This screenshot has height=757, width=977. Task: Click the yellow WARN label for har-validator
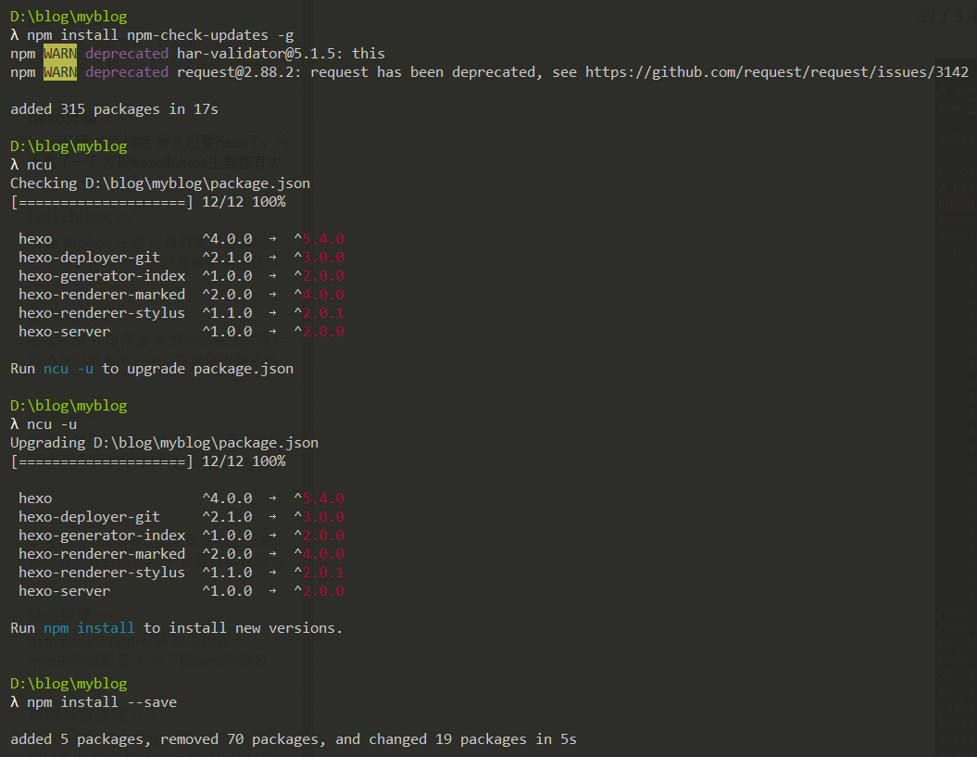click(x=59, y=54)
